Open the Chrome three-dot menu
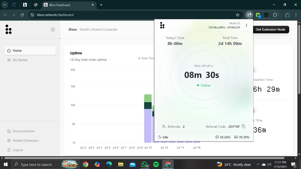 tap(296, 15)
